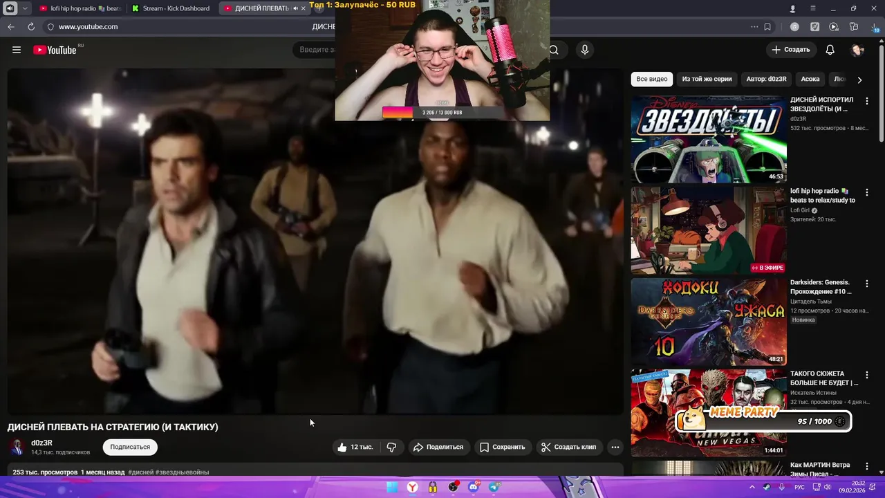Click Создать клип scissors button
The height and width of the screenshot is (498, 885).
tap(568, 448)
